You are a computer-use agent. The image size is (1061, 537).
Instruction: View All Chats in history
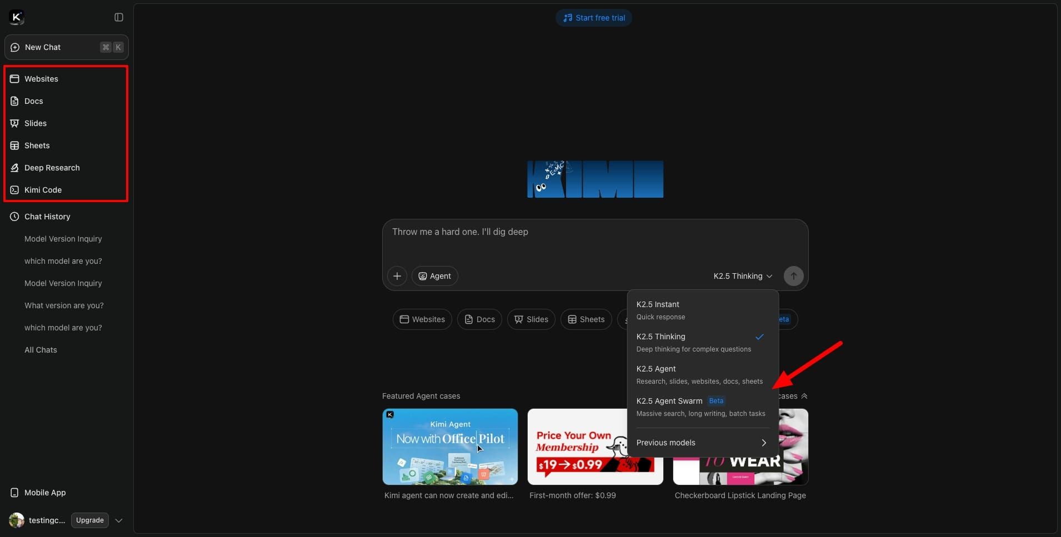tap(41, 350)
